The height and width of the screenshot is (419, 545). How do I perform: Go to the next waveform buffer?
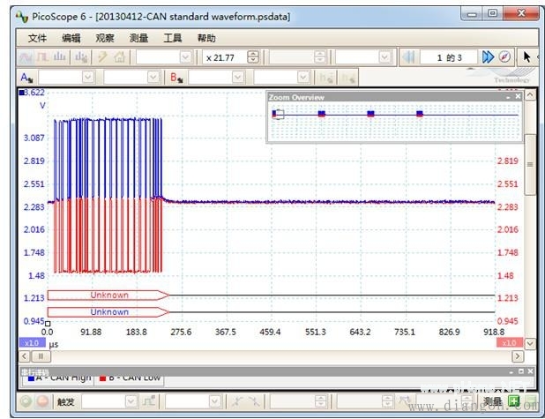point(488,57)
